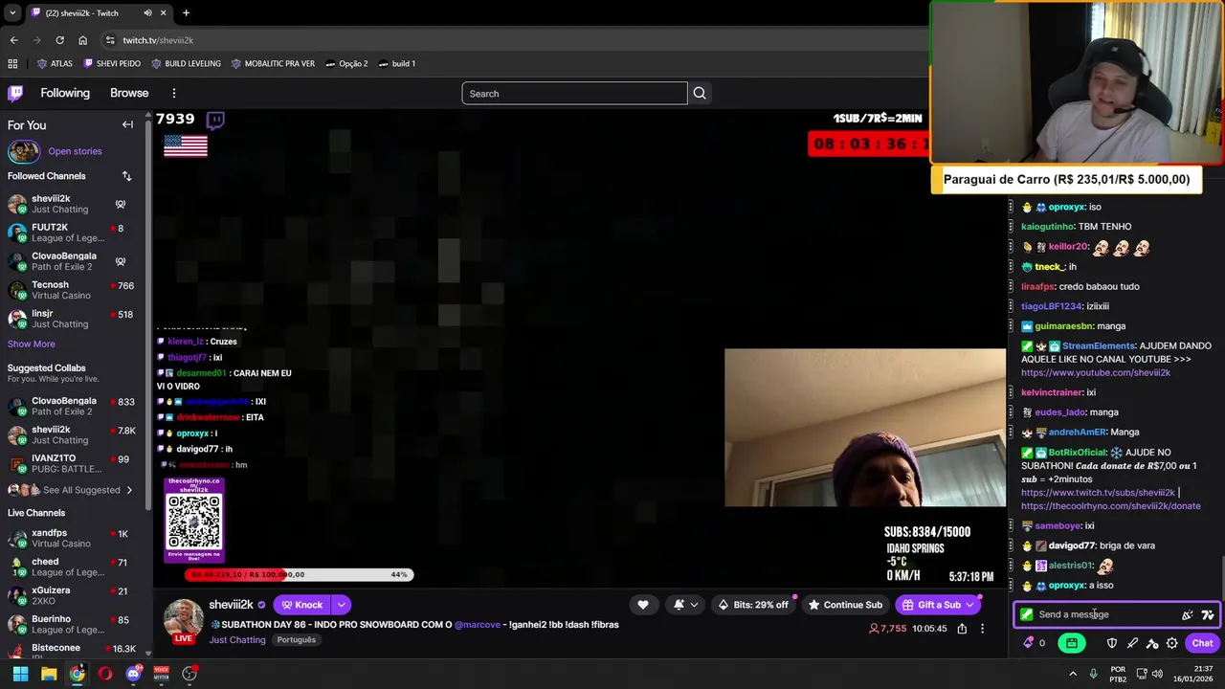Click in the Search field
The height and width of the screenshot is (689, 1225).
click(x=574, y=93)
